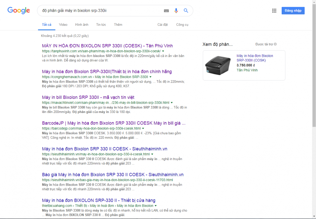
Task: Expand dropdown arrow beside congnghemavach.com.vn URL
Action: coord(150,77)
